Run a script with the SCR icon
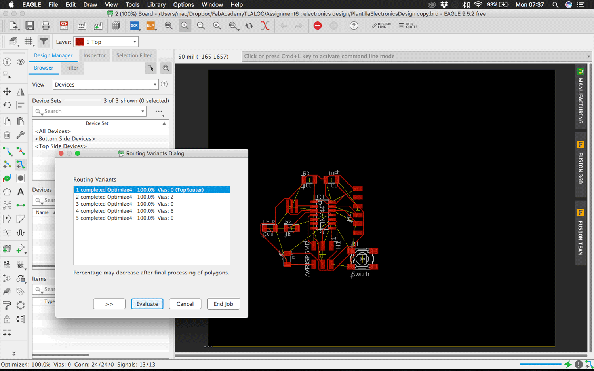The height and width of the screenshot is (371, 594). click(x=134, y=26)
